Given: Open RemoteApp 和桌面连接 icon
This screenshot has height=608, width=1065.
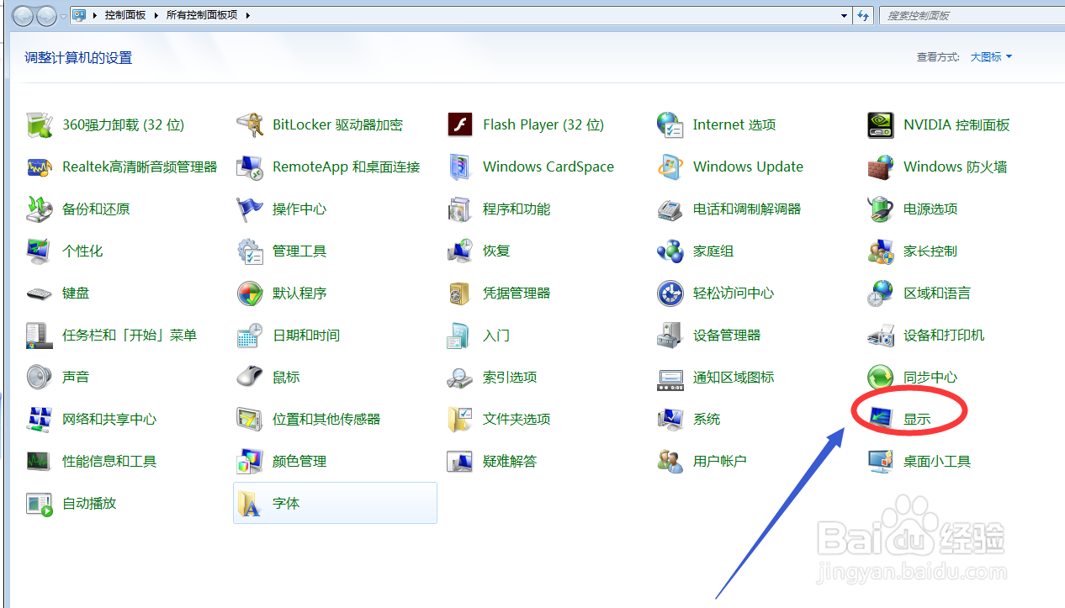Looking at the screenshot, I should 250,167.
